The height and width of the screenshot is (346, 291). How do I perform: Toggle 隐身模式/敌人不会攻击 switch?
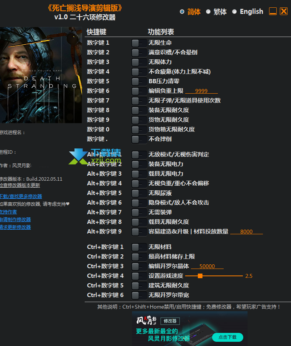point(139,203)
